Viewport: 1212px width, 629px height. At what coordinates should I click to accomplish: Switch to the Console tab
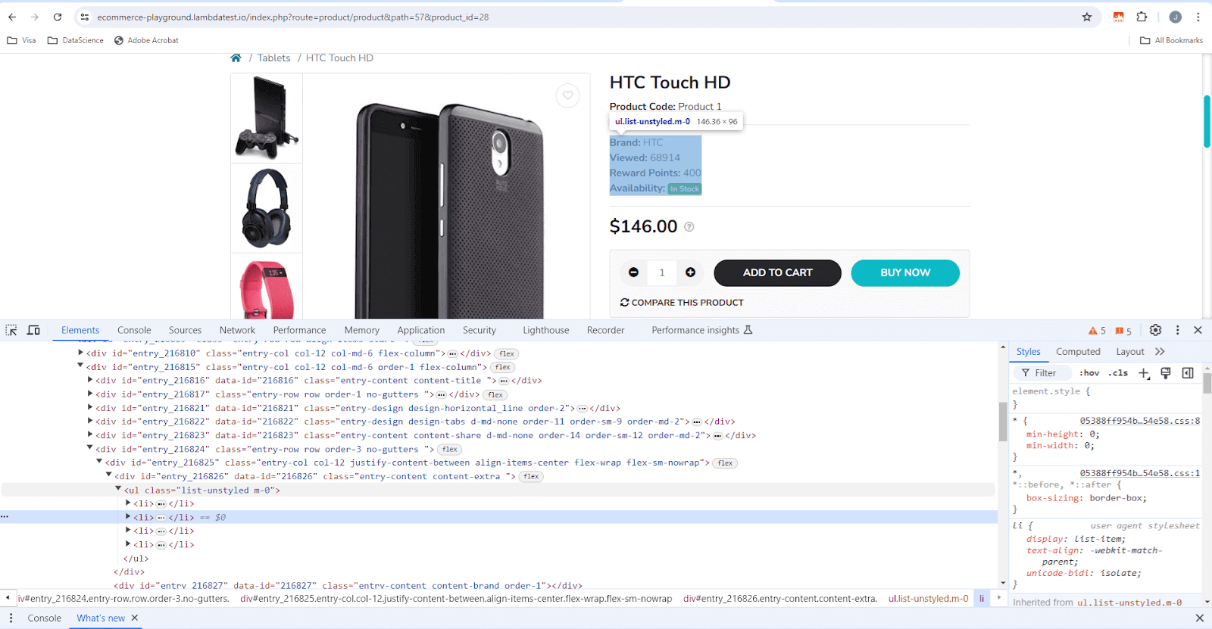(x=134, y=330)
